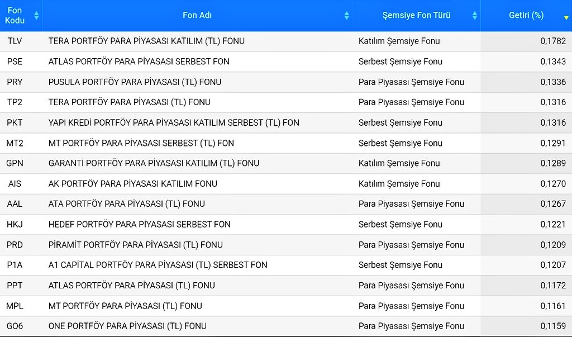Click return value 0,1316 in TP2 row
The width and height of the screenshot is (572, 337).
coord(553,102)
